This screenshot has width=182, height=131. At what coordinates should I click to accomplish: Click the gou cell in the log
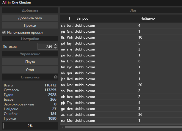point(70,73)
